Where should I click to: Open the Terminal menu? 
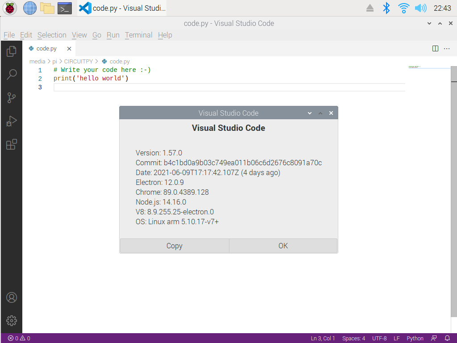(x=139, y=35)
